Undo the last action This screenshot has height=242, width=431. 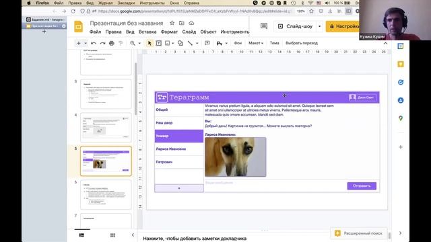pyautogui.click(x=94, y=43)
